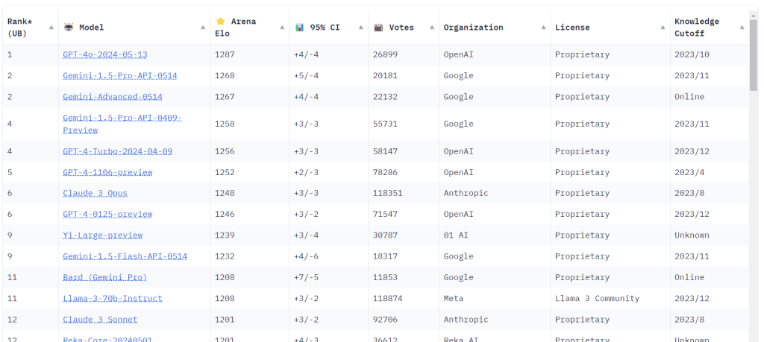Sort by Organization column arrow
The image size is (764, 342).
[543, 28]
